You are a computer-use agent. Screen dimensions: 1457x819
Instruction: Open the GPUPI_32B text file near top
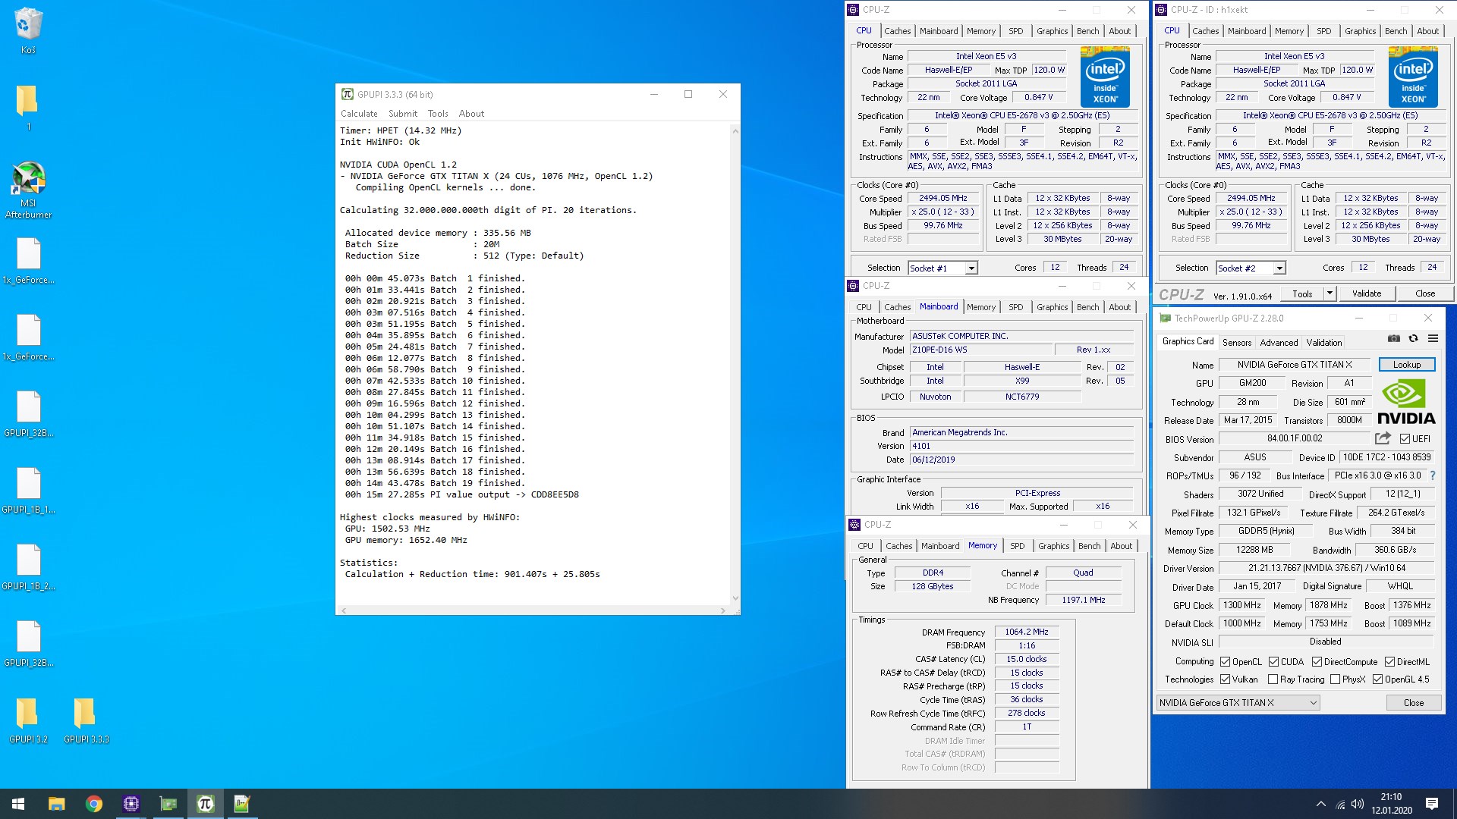click(28, 413)
